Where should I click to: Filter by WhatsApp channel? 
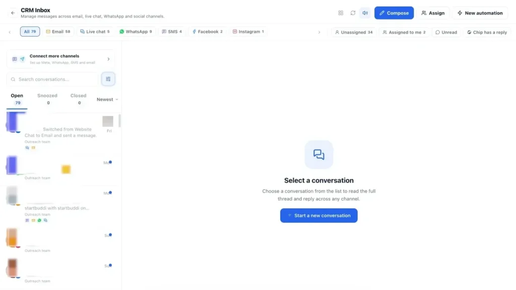(x=136, y=32)
